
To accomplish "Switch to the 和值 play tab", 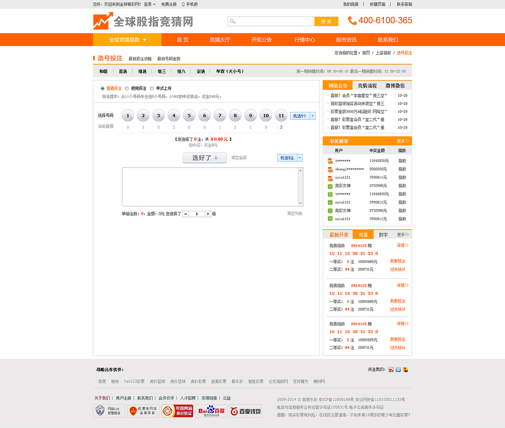I will click(x=103, y=71).
